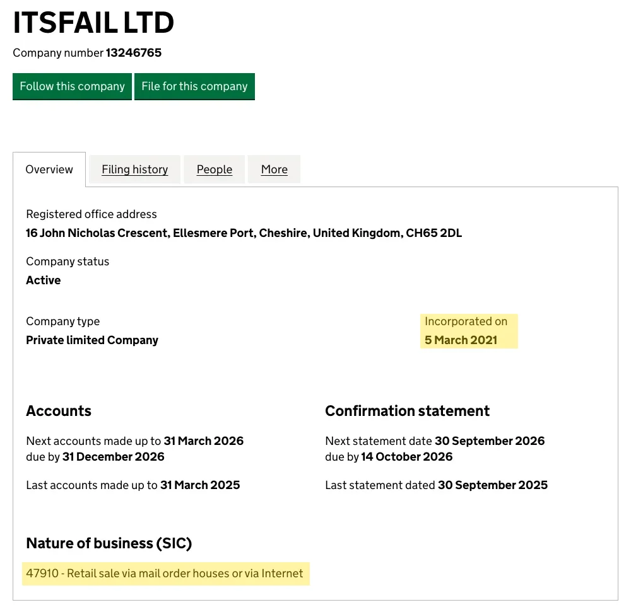Click the Registered office address label
This screenshot has height=605, width=631.
pyautogui.click(x=91, y=214)
